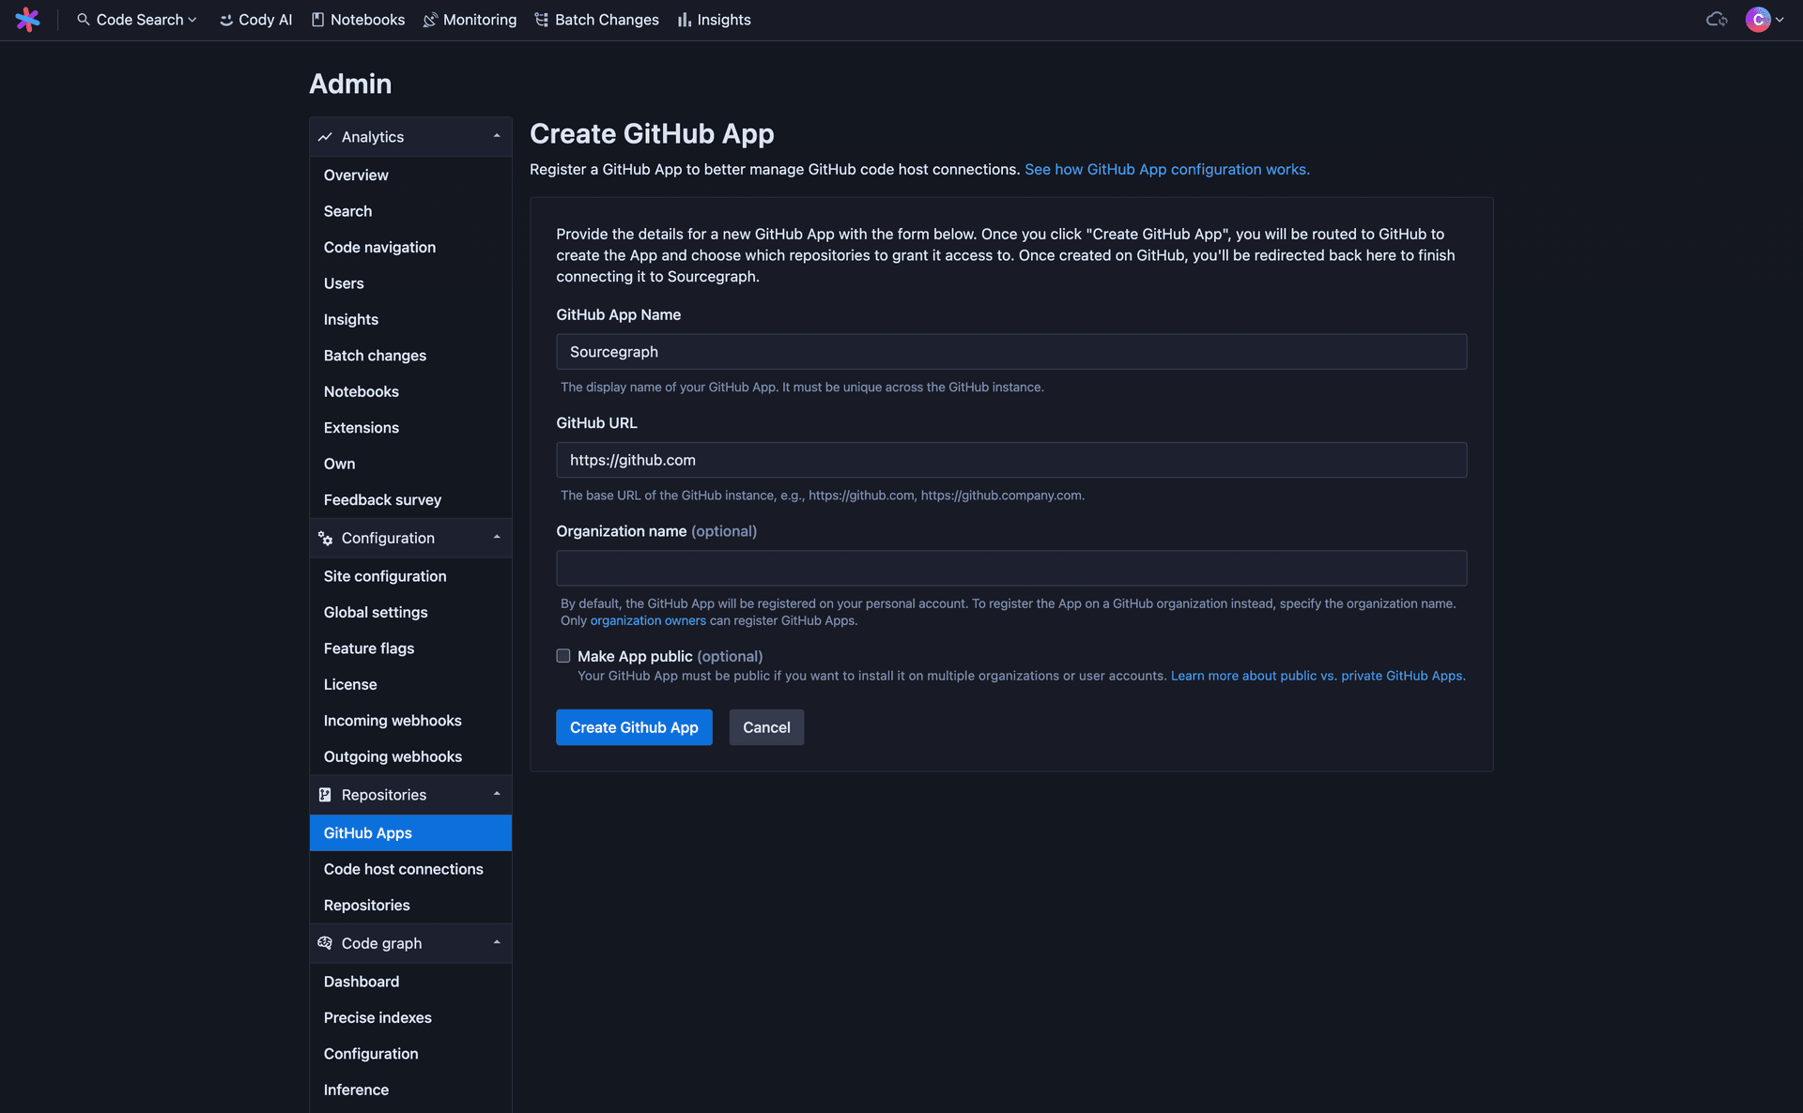The image size is (1803, 1113).
Task: Open Configuration under Code graph
Action: (x=410, y=1054)
